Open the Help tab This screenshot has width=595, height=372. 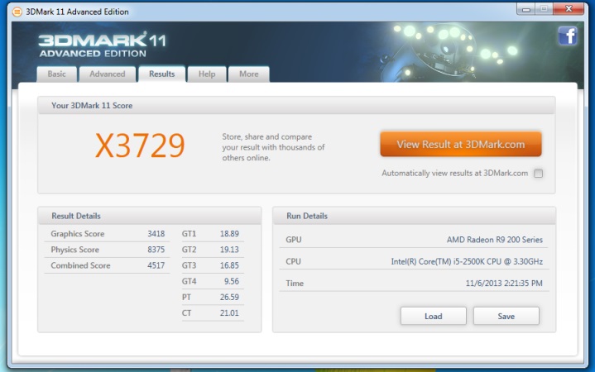click(207, 74)
